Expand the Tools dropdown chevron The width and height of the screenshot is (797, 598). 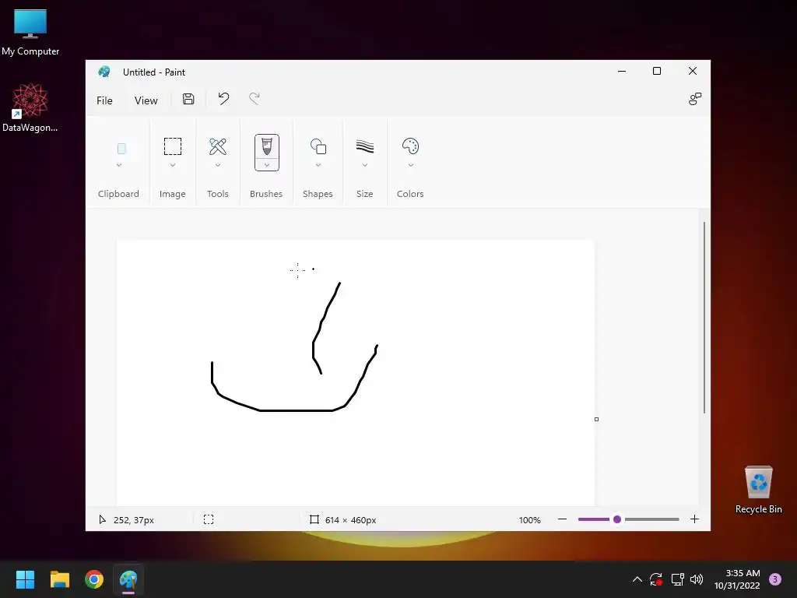click(x=218, y=165)
